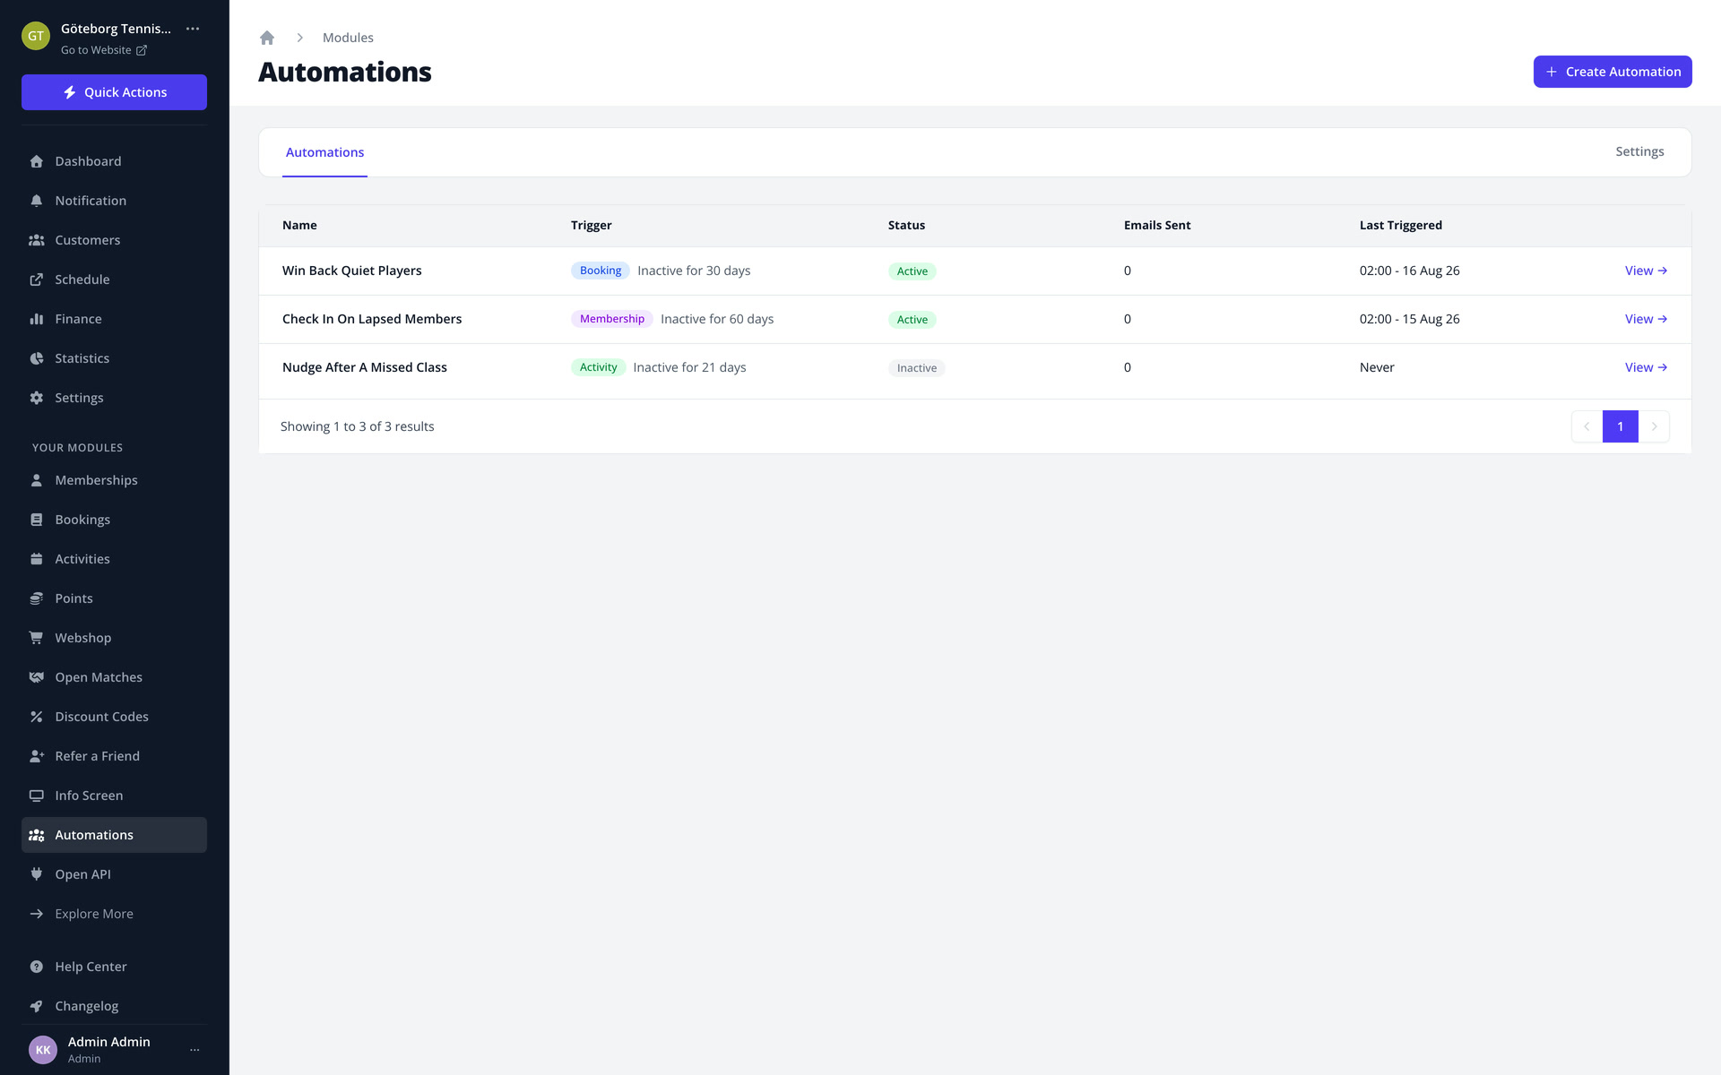Click the Quick Actions button

point(114,92)
